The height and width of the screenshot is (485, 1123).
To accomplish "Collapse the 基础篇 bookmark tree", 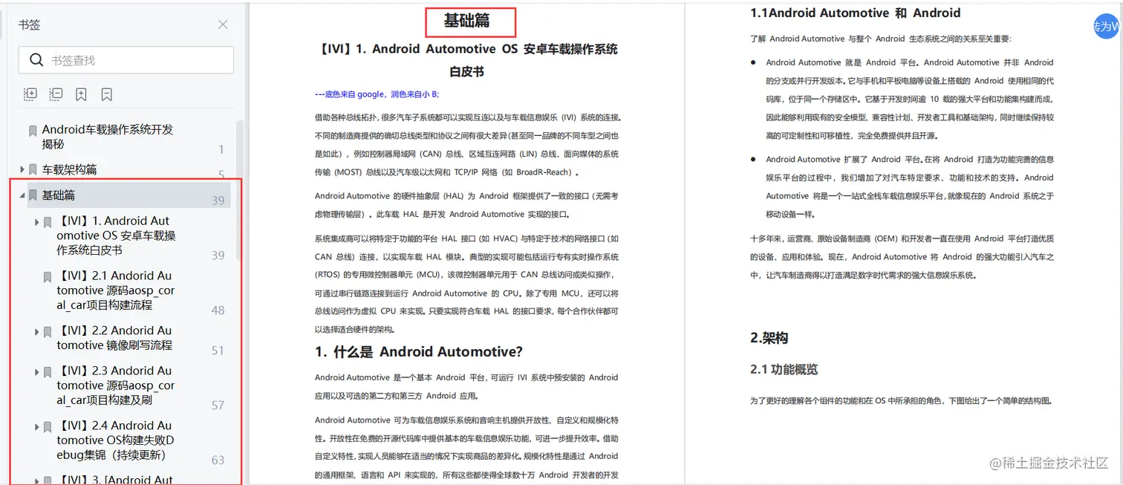I will (x=21, y=195).
